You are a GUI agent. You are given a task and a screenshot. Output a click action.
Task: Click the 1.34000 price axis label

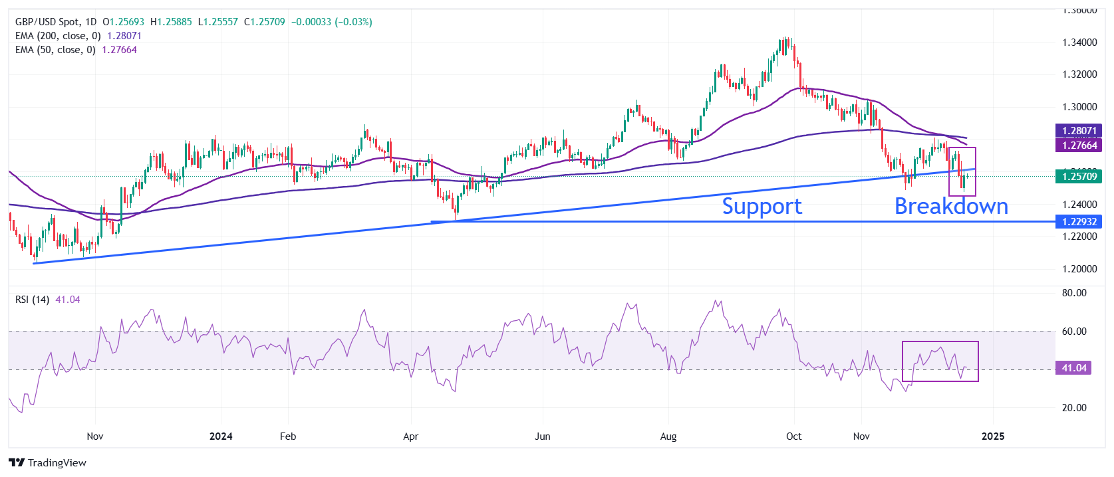tap(1079, 43)
